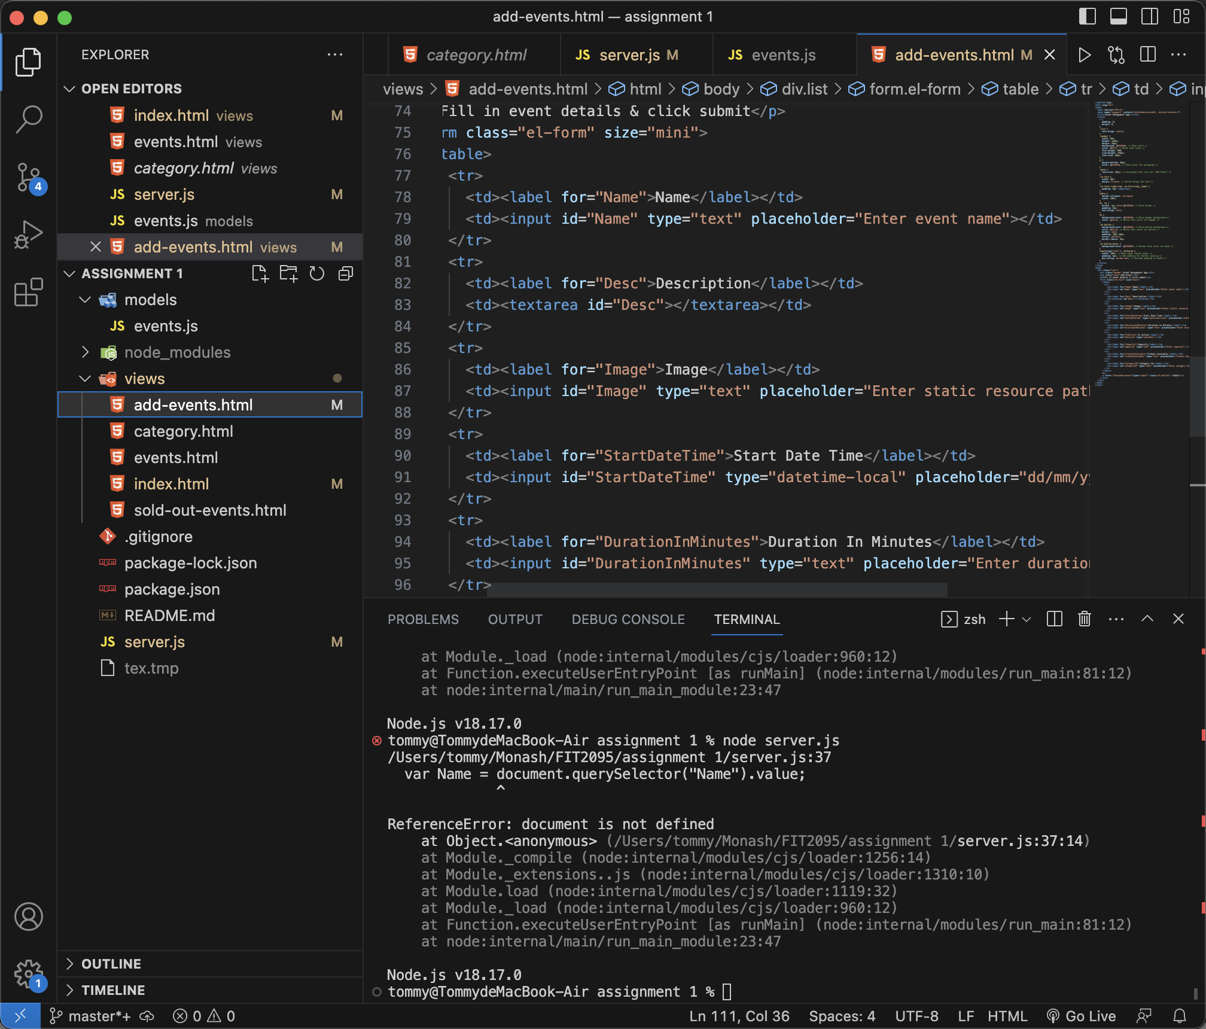
Task: Open the Extensions view
Action: tap(28, 292)
